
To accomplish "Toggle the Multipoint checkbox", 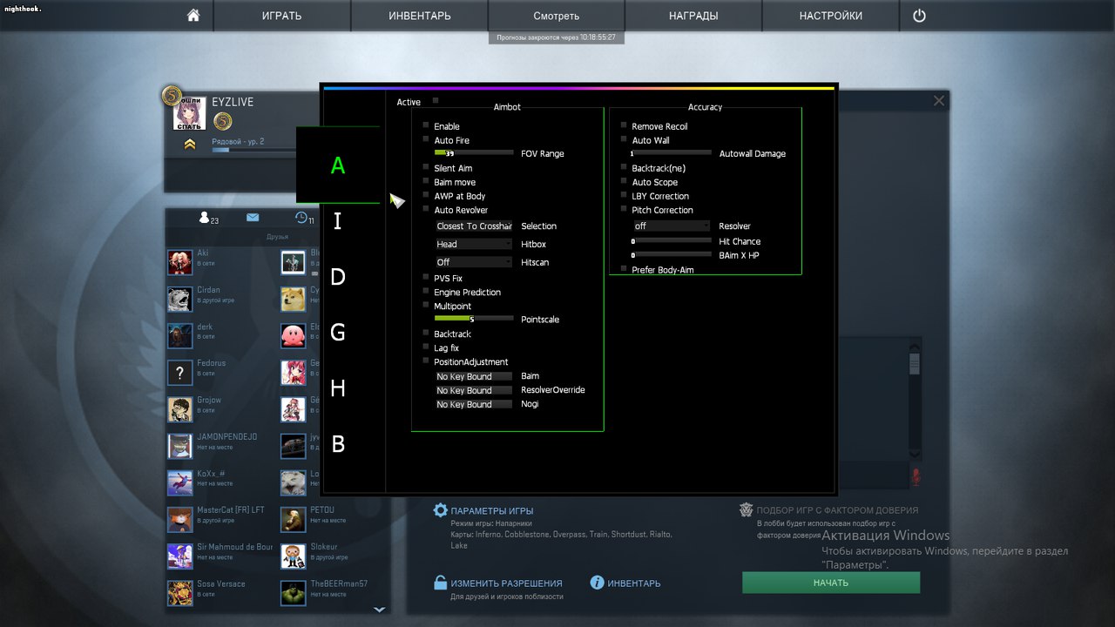I will (x=426, y=306).
